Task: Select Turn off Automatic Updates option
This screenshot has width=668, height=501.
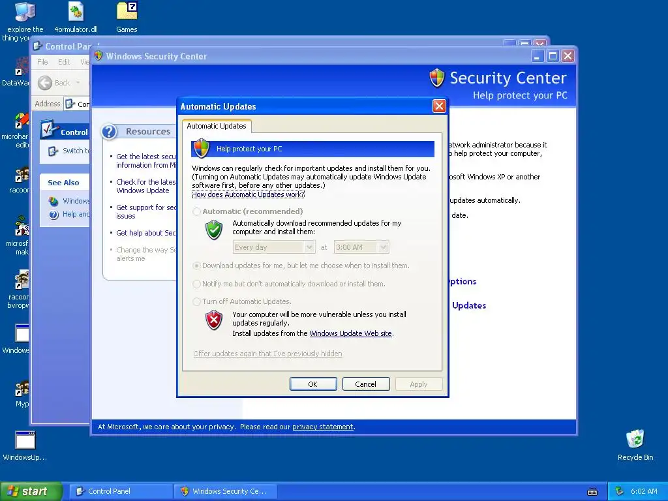Action: point(196,301)
